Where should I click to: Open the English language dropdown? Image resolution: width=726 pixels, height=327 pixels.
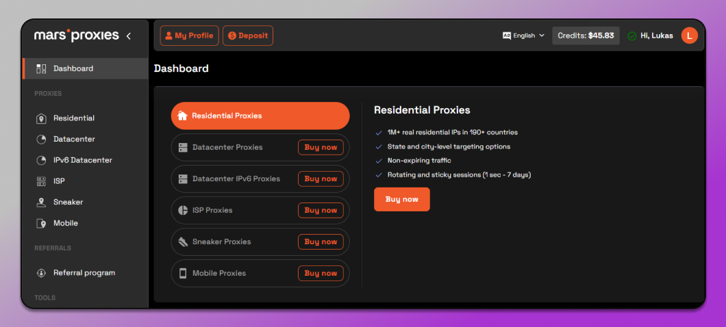524,36
